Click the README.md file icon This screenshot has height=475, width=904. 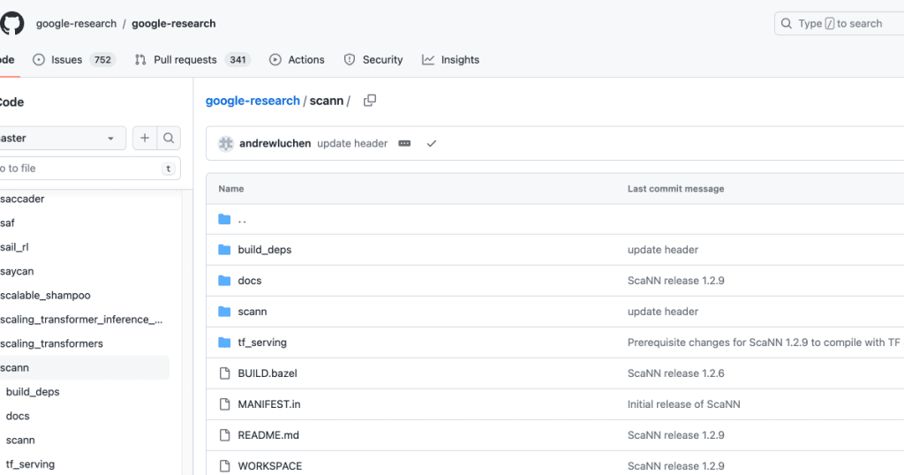click(225, 435)
